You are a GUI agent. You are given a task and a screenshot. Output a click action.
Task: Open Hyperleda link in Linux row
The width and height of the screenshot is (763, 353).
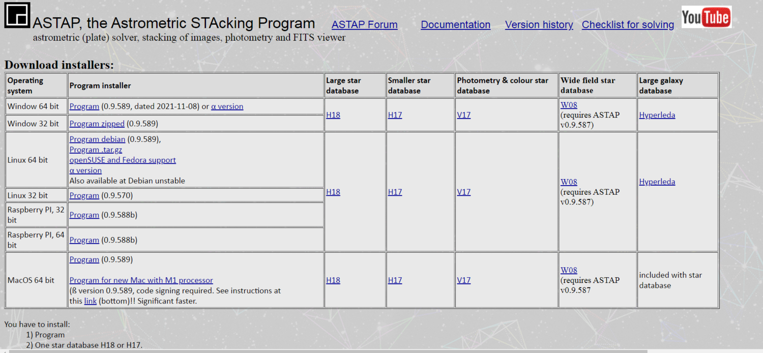pyautogui.click(x=657, y=182)
